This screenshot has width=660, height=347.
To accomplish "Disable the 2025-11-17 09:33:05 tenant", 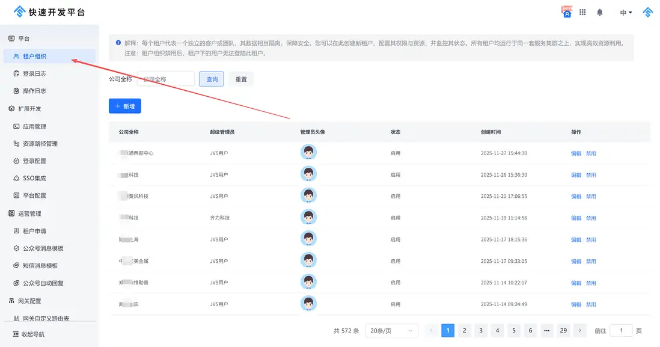I will pos(591,262).
